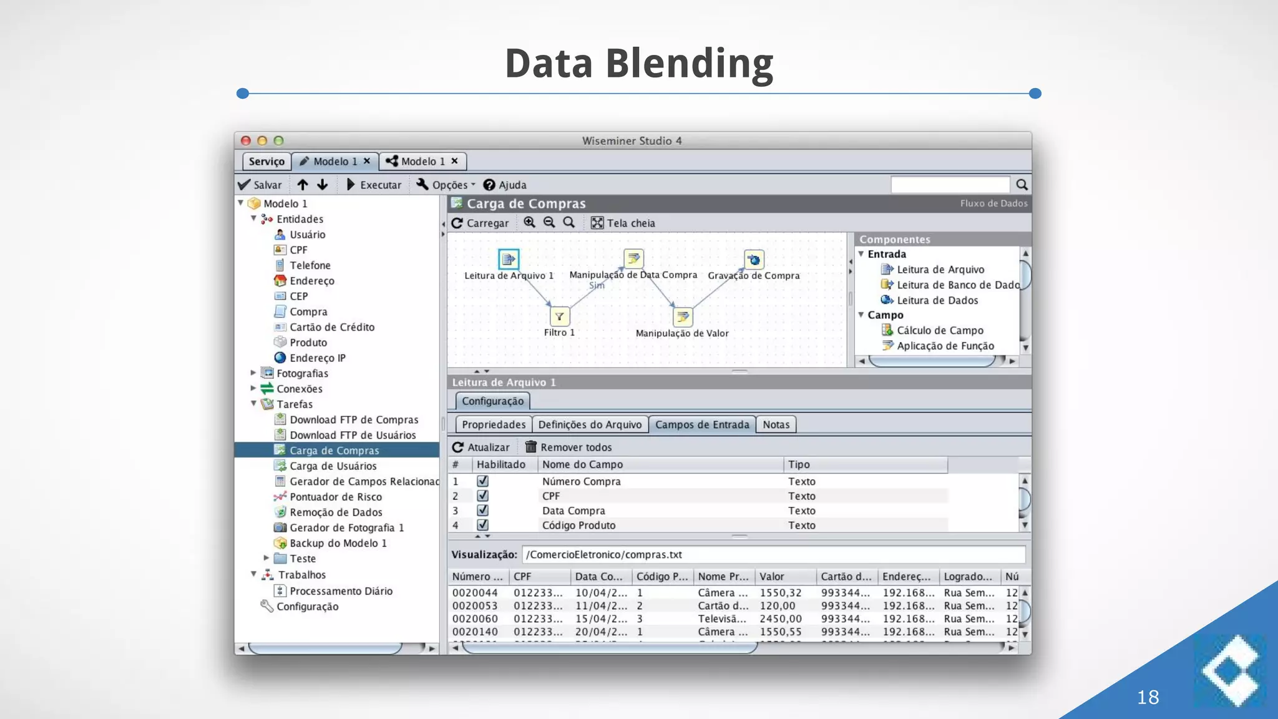Select the second Modelo 1 tab
The height and width of the screenshot is (719, 1278).
[x=422, y=161]
